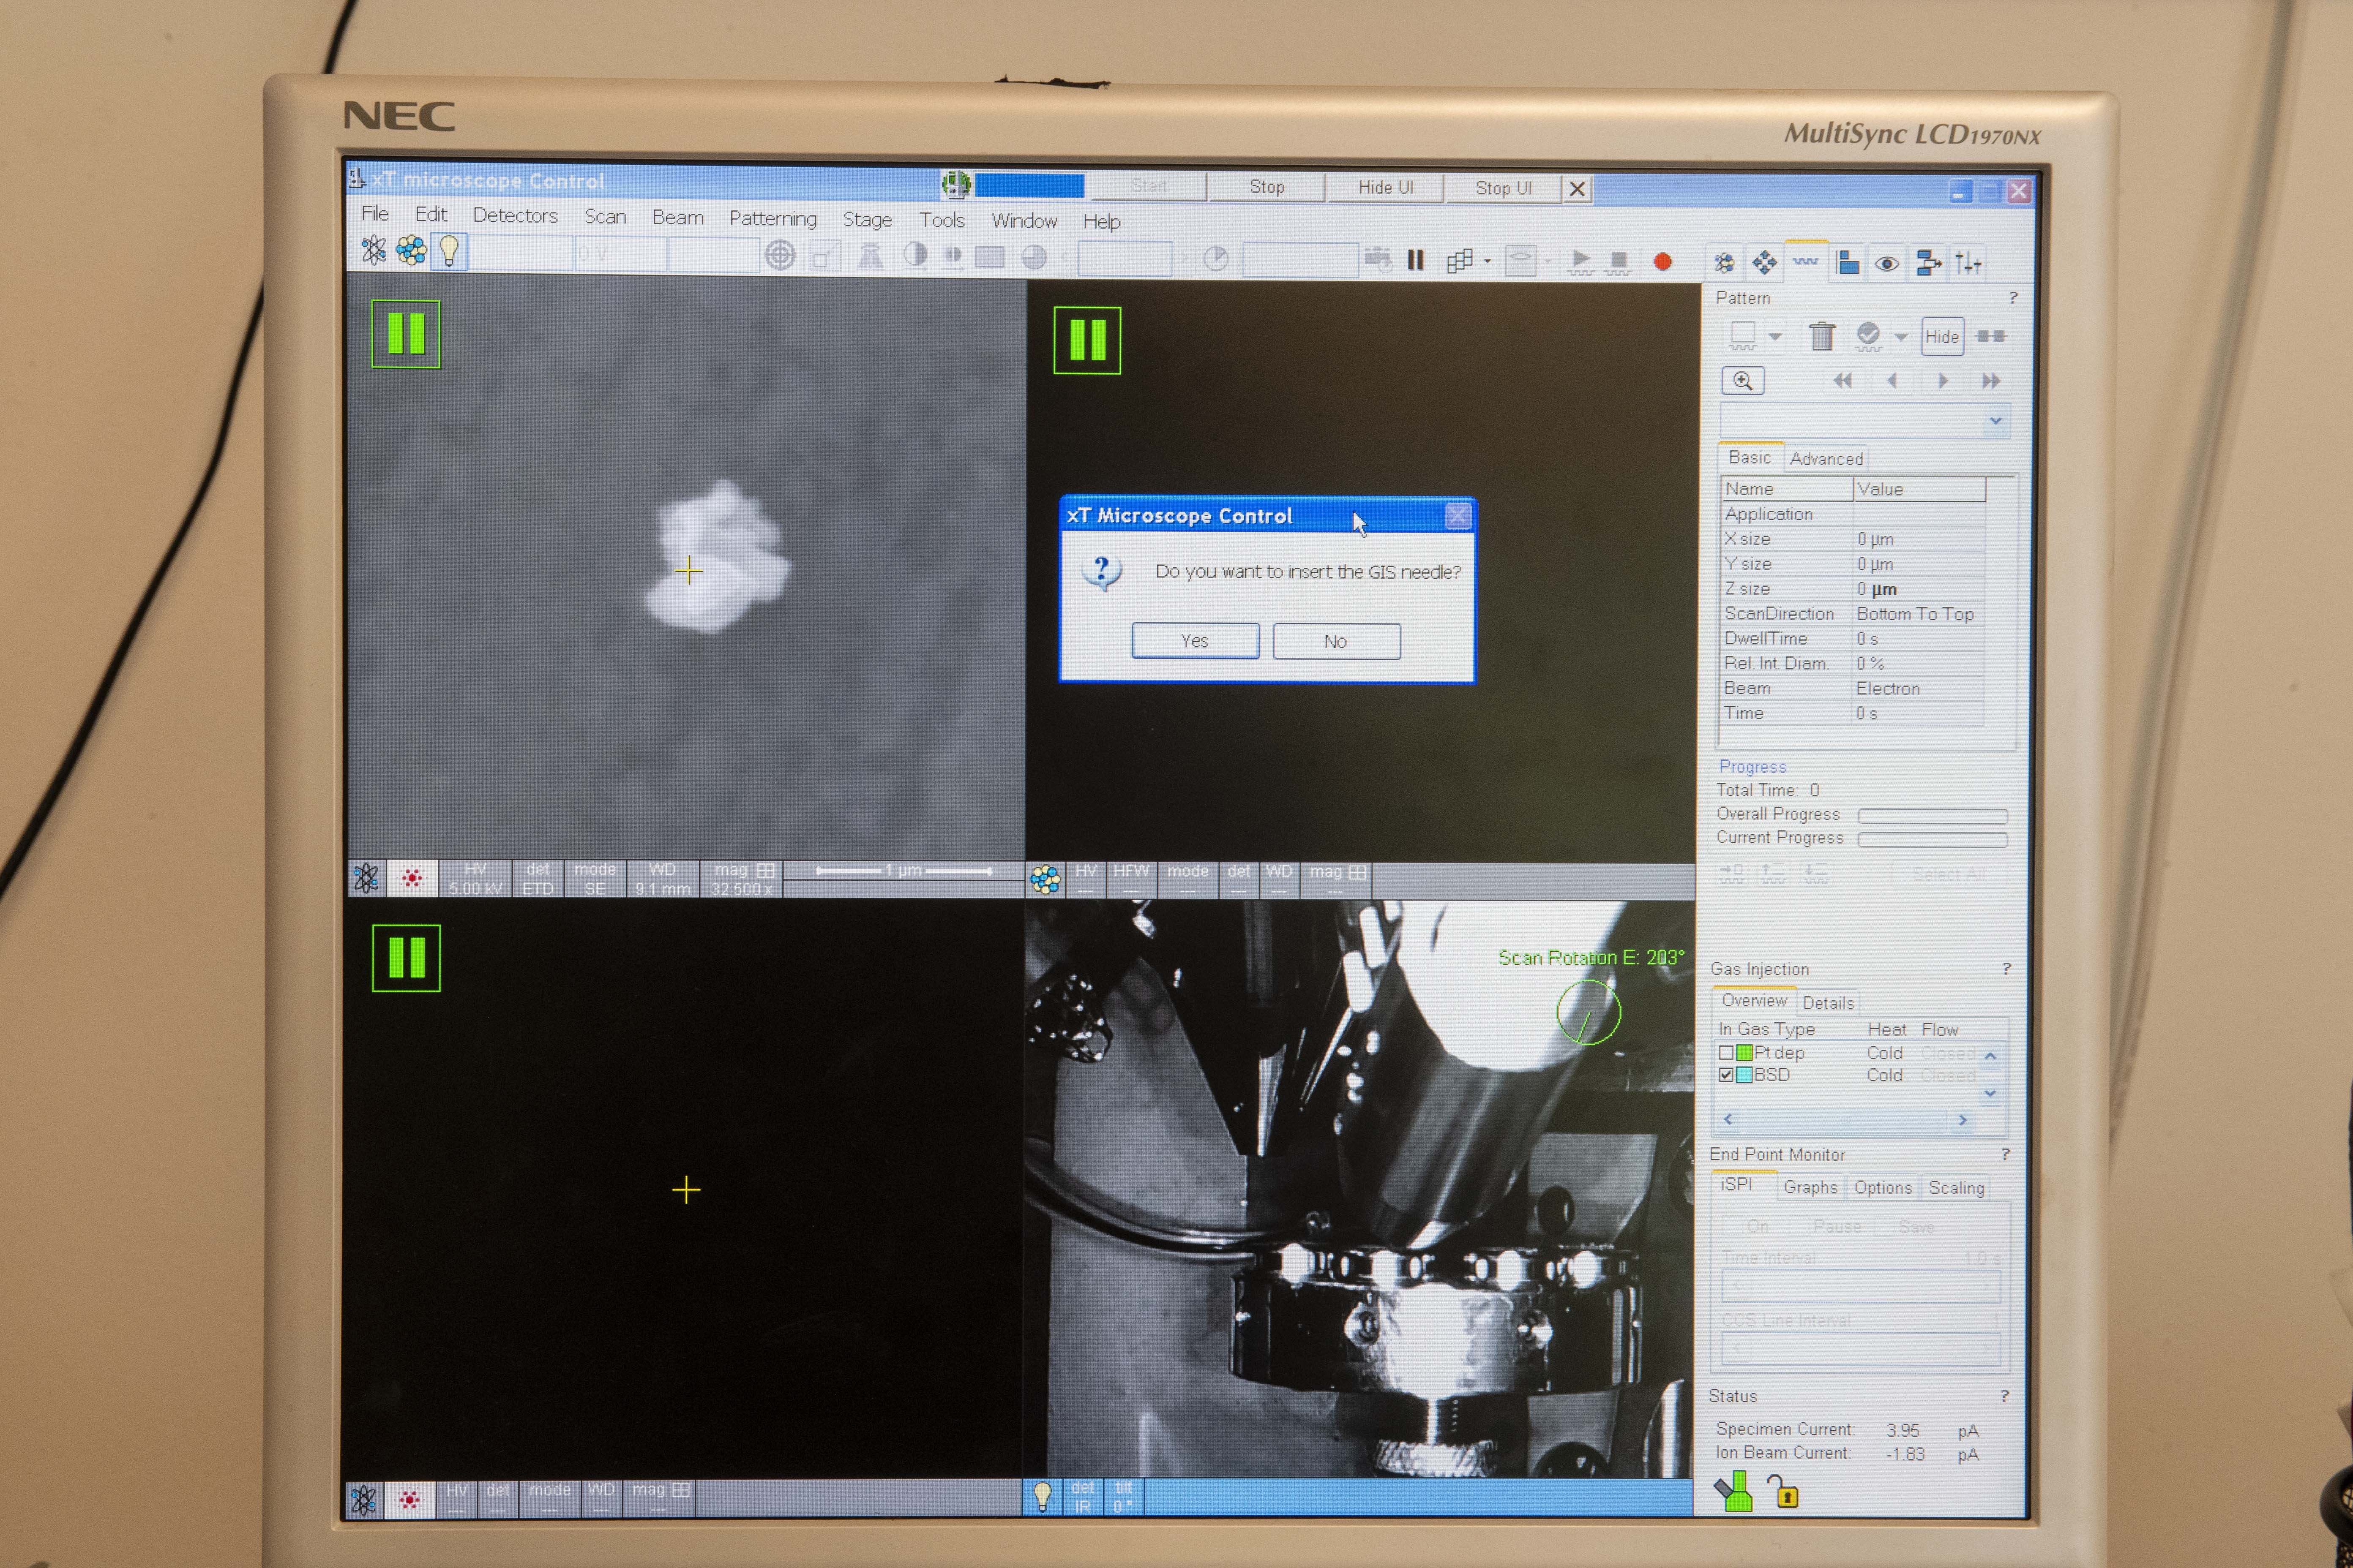Click the auto contrast half-circle toolbar icon
Screen dimensions: 2353x1568
[x=914, y=256]
